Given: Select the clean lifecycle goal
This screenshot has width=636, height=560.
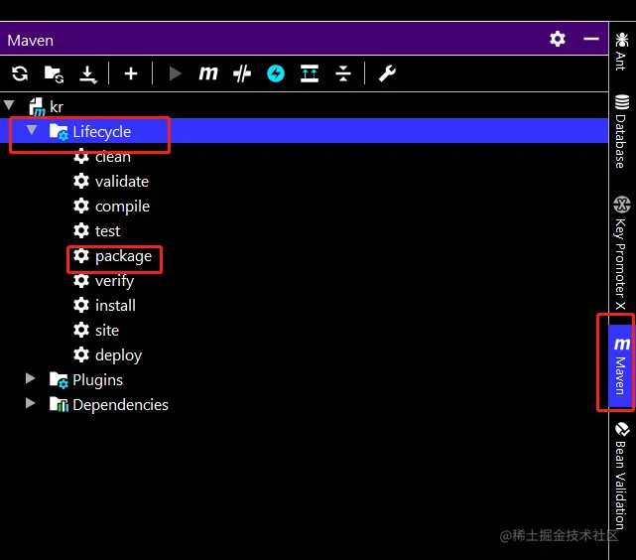Looking at the screenshot, I should [113, 157].
